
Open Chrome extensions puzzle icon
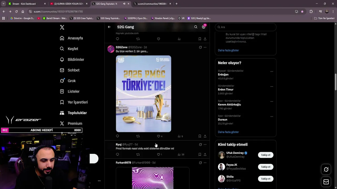coord(311,12)
